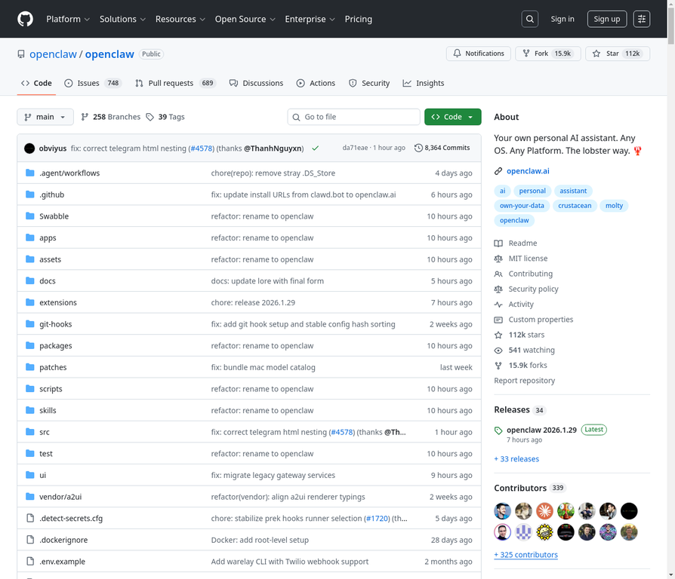Open the main branch dropdown
Screen dimensions: 675x579
coord(45,117)
